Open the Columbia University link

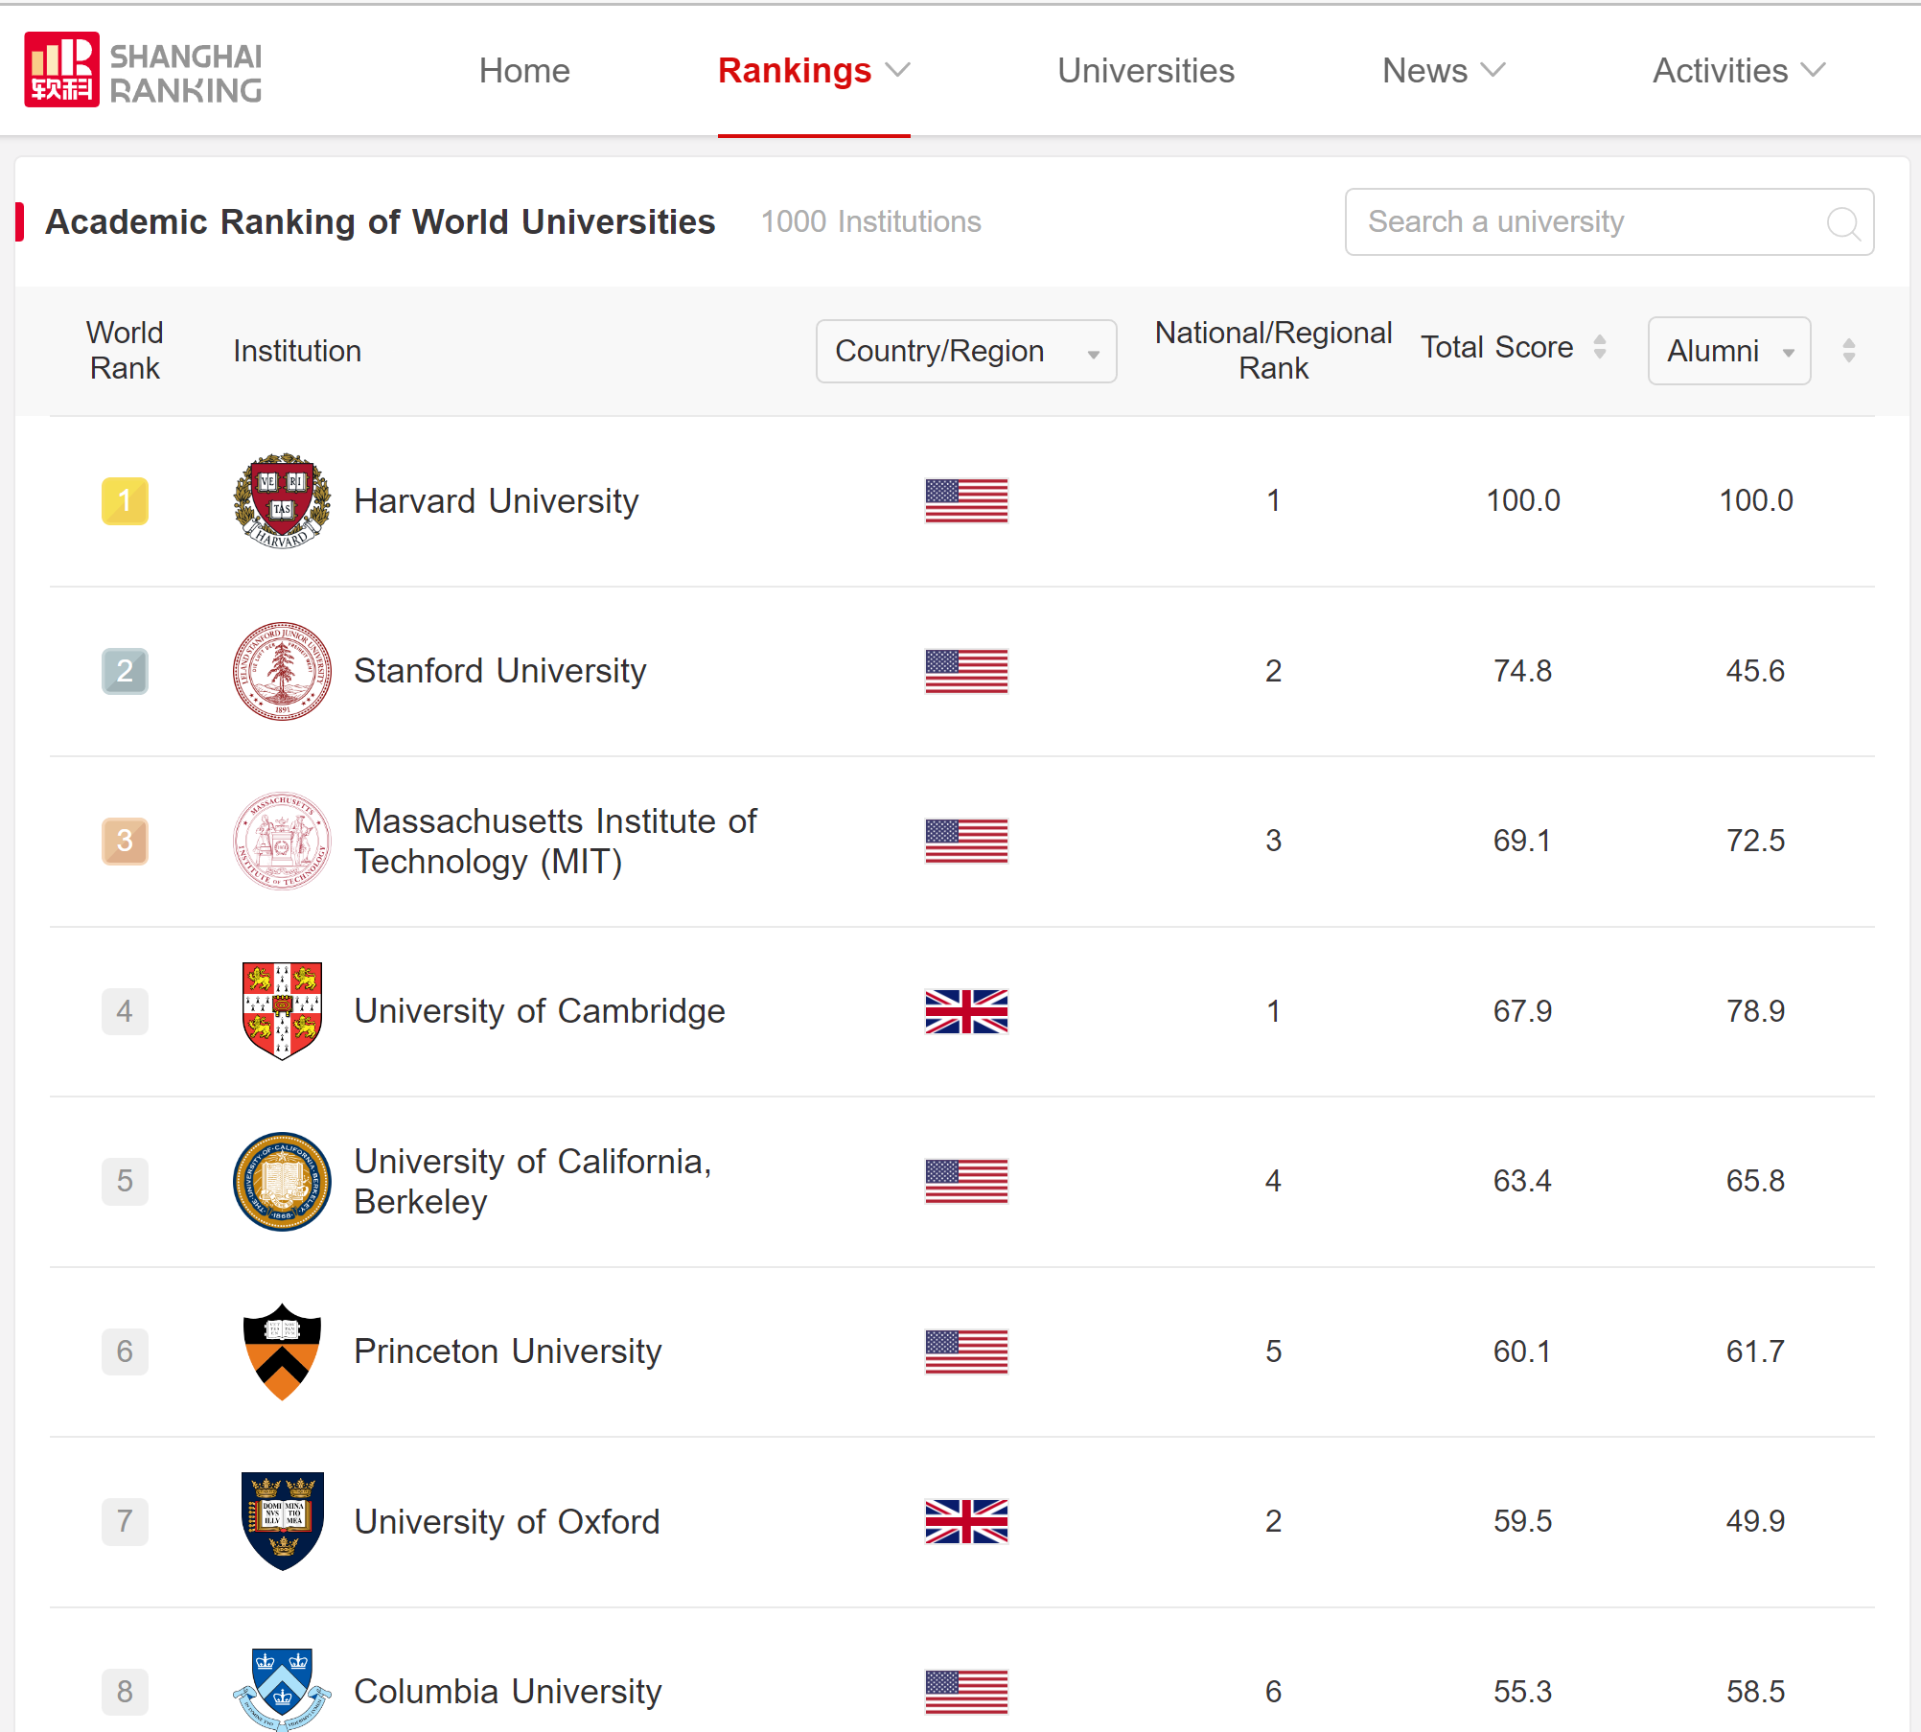pos(507,1692)
